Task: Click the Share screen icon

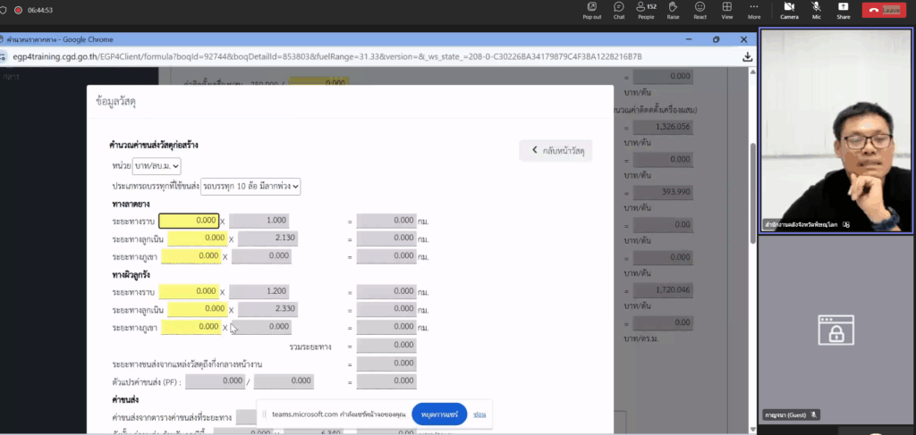Action: tap(843, 9)
